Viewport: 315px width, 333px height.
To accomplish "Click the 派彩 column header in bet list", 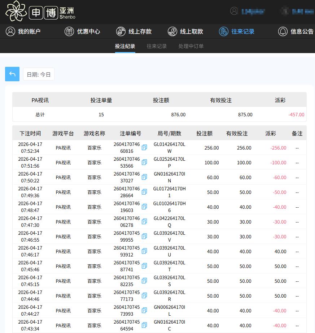I will (271, 133).
